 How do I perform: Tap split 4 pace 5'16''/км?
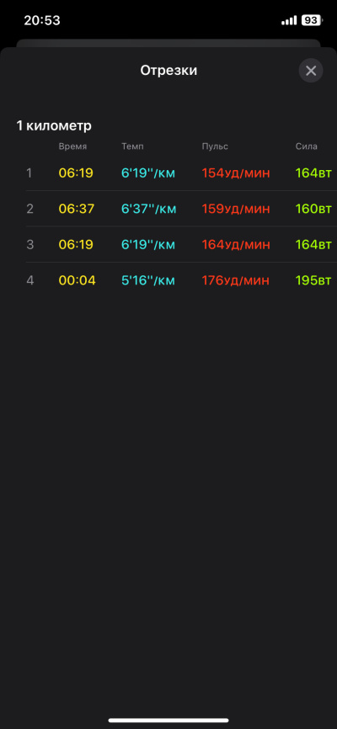tap(148, 280)
